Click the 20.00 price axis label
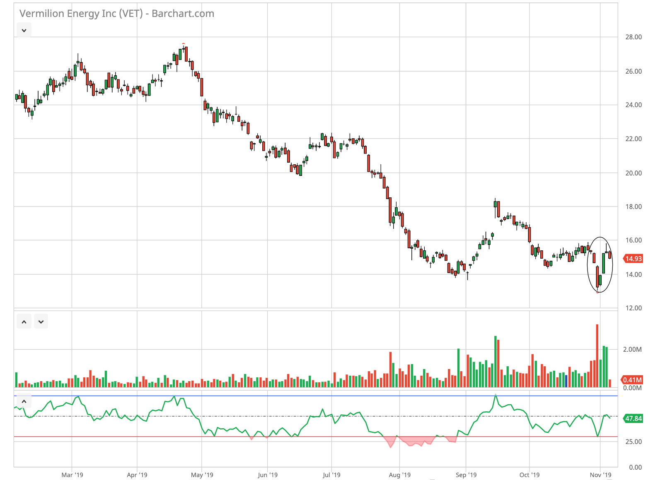 (x=634, y=173)
